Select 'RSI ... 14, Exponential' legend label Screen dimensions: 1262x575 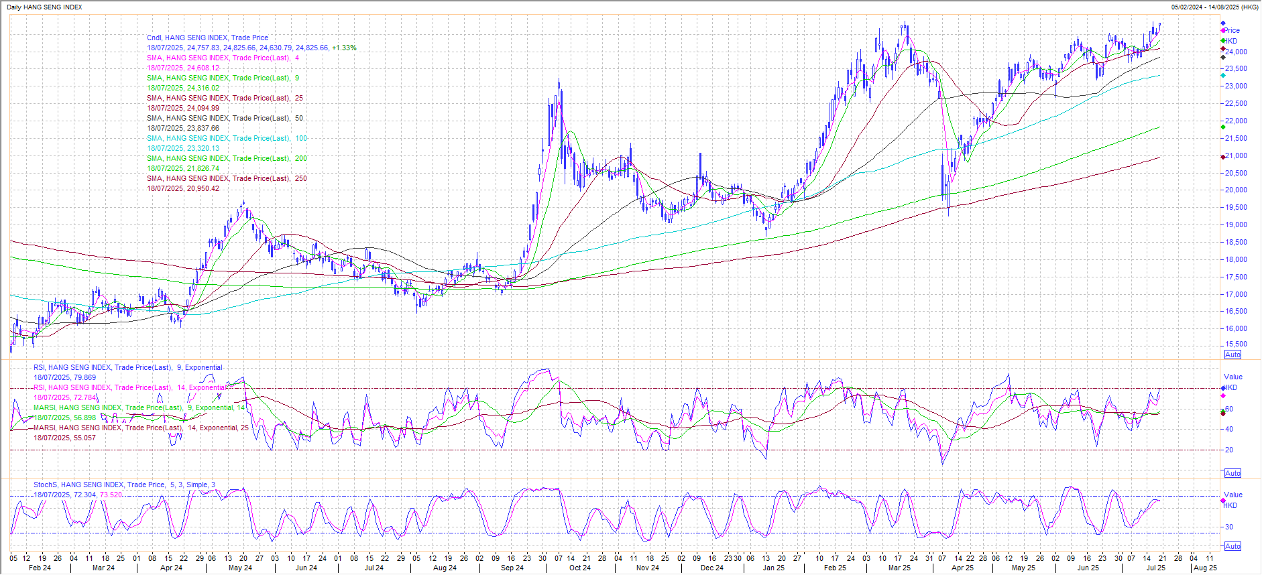tap(130, 387)
